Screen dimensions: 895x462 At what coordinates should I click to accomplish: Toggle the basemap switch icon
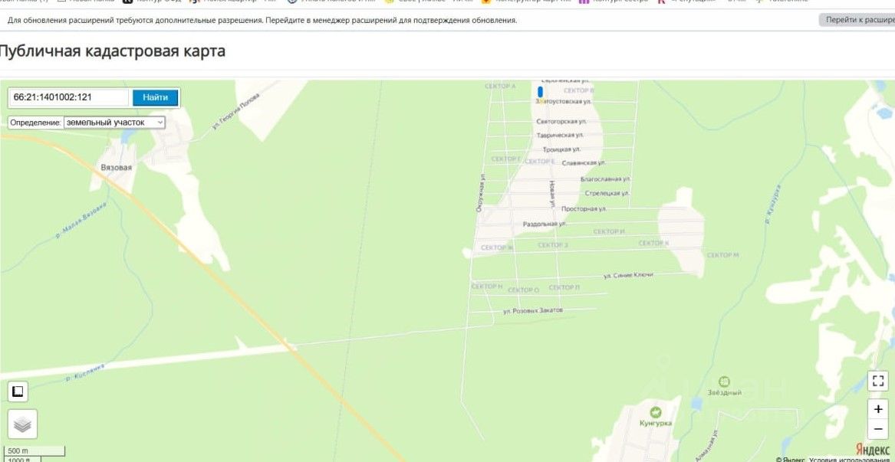(18, 392)
